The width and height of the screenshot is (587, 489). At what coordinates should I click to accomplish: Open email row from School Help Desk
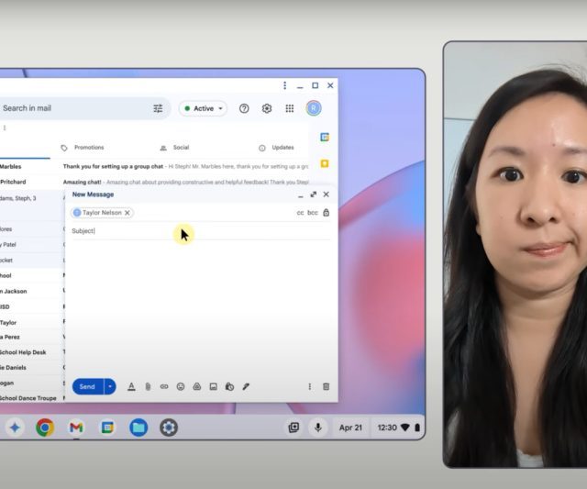click(x=32, y=352)
